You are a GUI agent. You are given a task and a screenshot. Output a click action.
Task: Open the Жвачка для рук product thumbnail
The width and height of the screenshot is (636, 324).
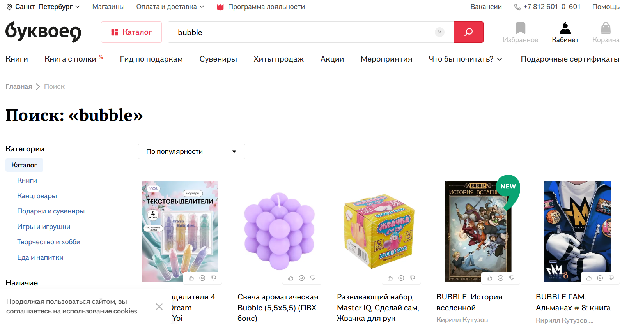pyautogui.click(x=379, y=231)
